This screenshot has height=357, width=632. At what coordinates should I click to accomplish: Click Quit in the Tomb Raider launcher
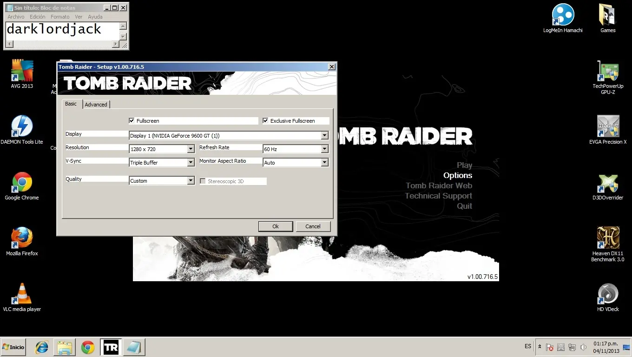pyautogui.click(x=464, y=206)
